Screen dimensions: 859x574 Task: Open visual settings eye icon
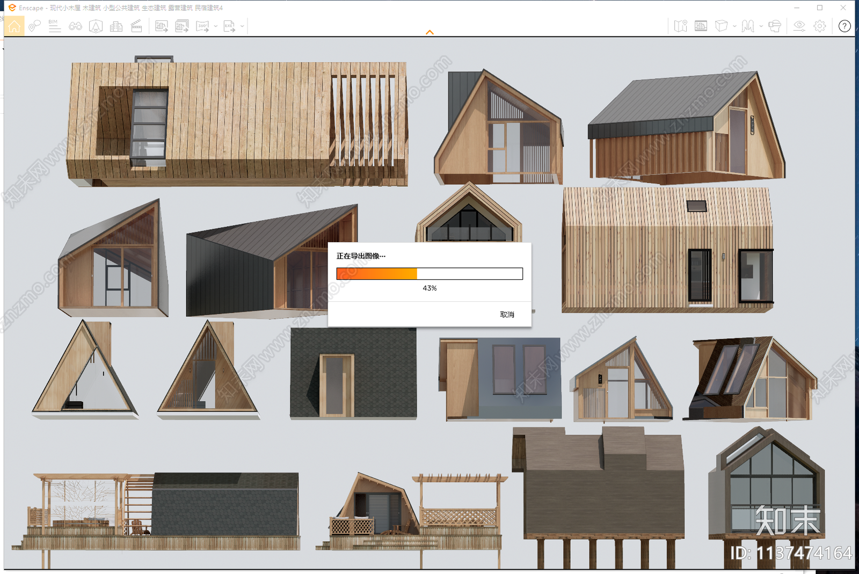tap(799, 26)
